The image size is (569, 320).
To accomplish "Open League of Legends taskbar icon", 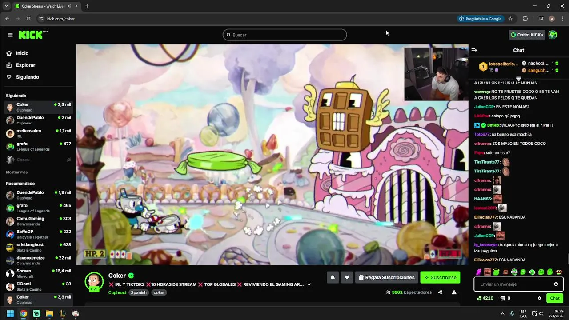I will point(62,313).
